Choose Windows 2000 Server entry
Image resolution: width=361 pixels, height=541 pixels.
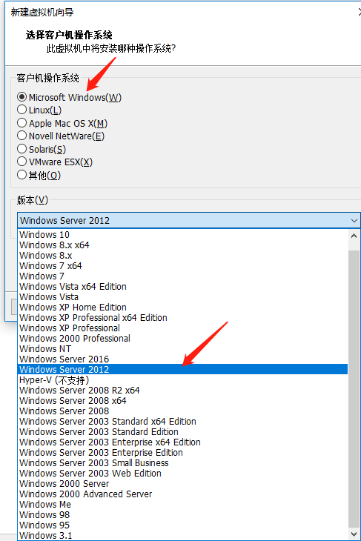(x=182, y=483)
